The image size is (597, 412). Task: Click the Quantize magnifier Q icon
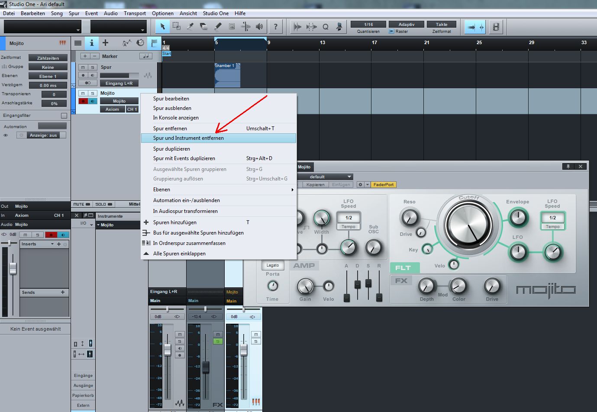[325, 26]
